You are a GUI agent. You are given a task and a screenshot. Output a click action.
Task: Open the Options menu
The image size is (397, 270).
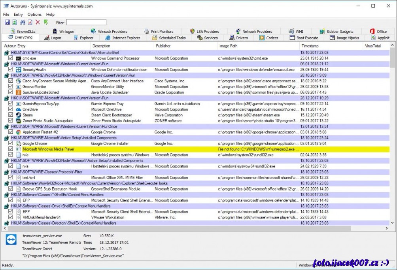[34, 14]
